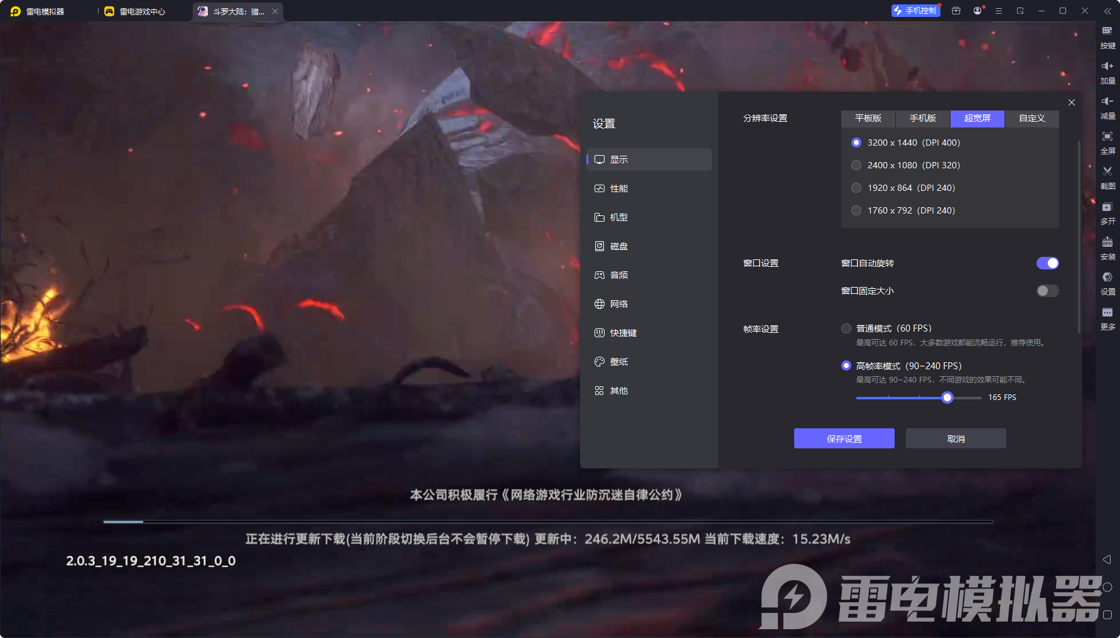This screenshot has height=638, width=1120.
Task: Open the 其他 other settings section
Action: 649,391
